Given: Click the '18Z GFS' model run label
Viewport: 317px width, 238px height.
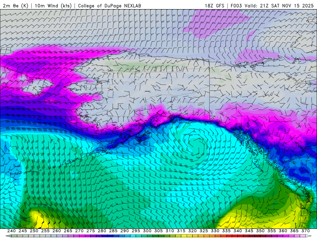Looking at the screenshot, I should pos(214,6).
